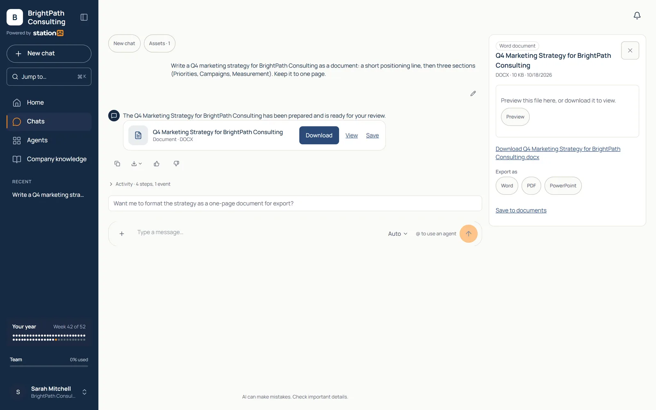
Task: Click the assistant chat avatar icon
Action: pyautogui.click(x=114, y=116)
